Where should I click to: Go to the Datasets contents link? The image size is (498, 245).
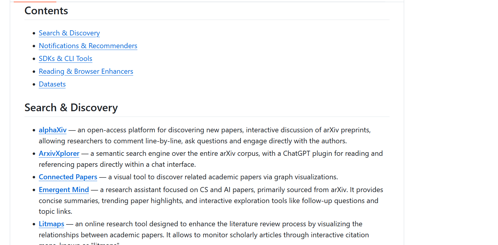click(x=52, y=84)
